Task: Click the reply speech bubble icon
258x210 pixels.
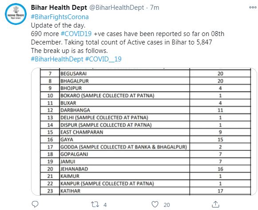Action: (35, 204)
